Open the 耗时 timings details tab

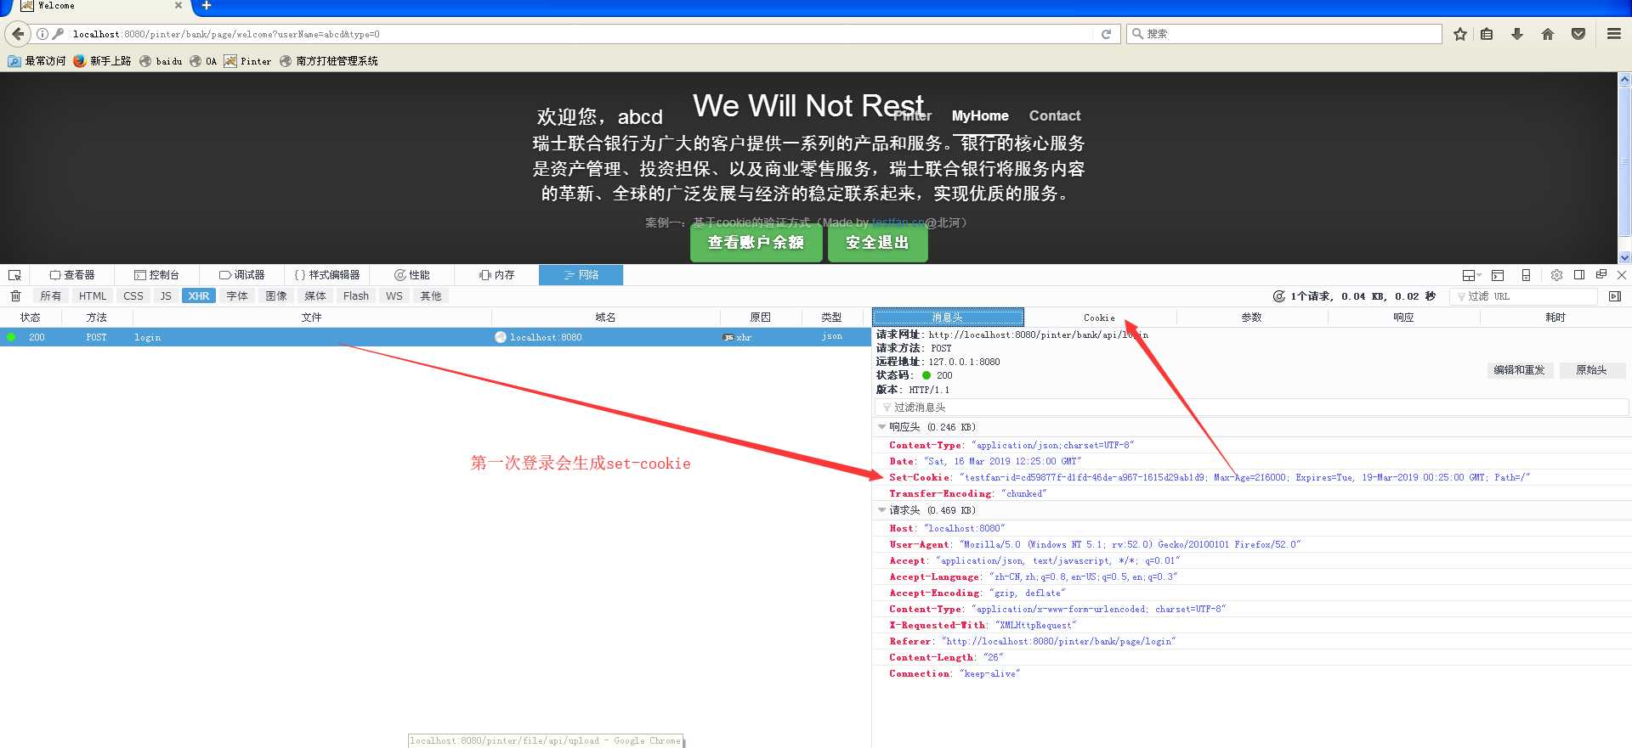pyautogui.click(x=1555, y=318)
